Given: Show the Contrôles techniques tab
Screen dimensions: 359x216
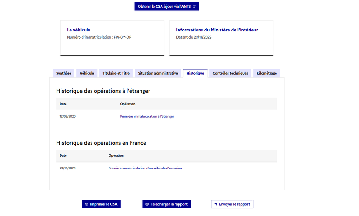Looking at the screenshot, I should [x=230, y=73].
